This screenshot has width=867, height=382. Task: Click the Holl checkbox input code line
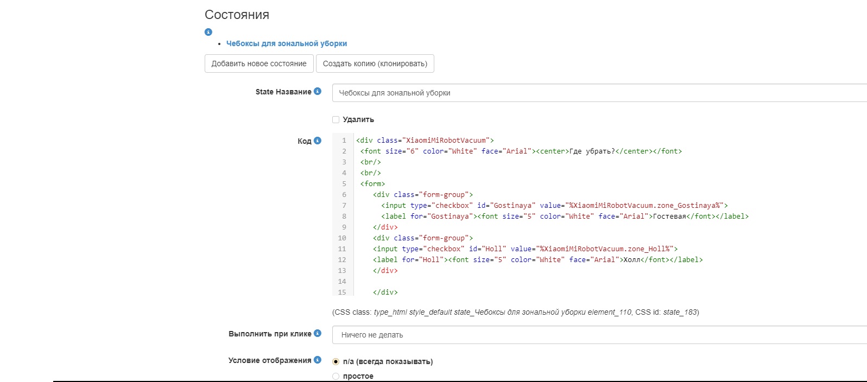point(525,249)
